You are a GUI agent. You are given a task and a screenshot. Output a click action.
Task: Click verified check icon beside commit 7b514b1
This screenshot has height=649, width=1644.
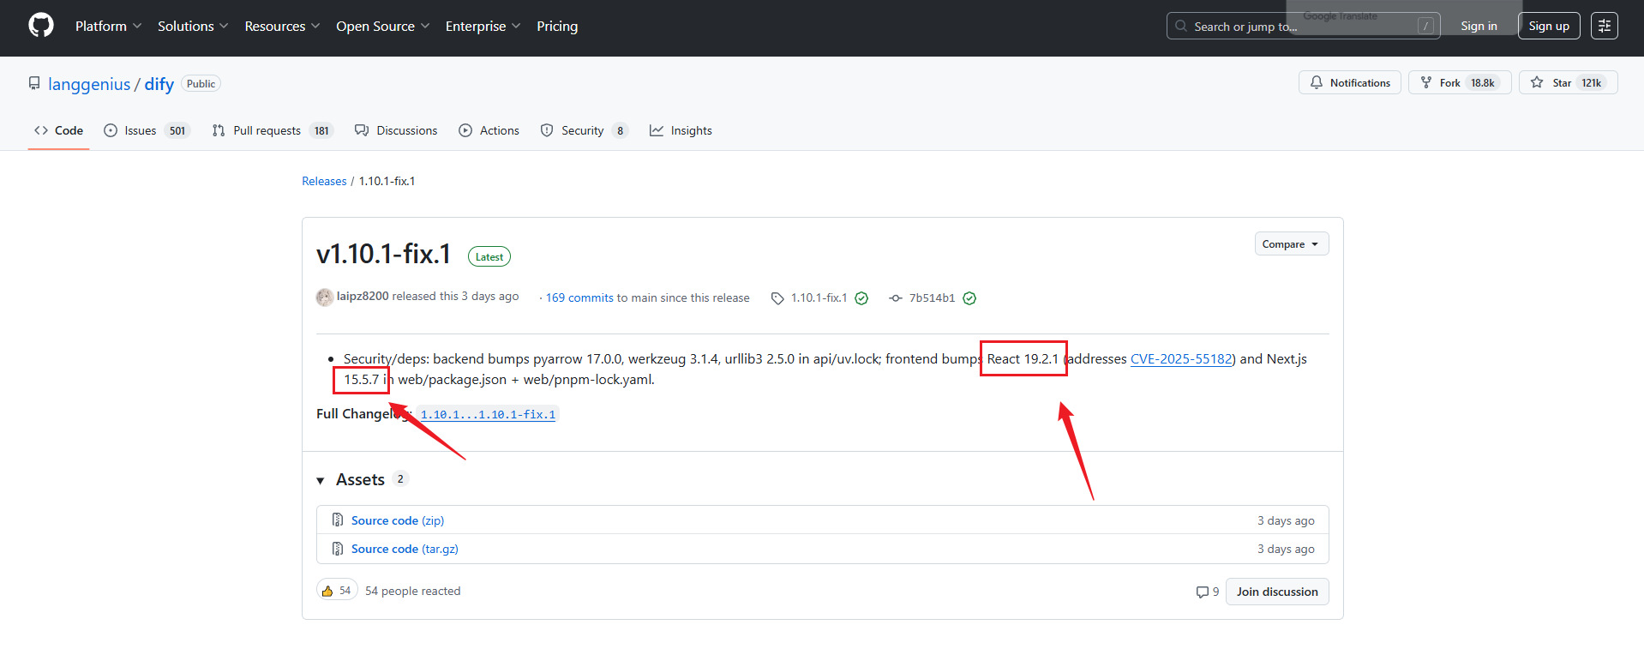(x=969, y=298)
